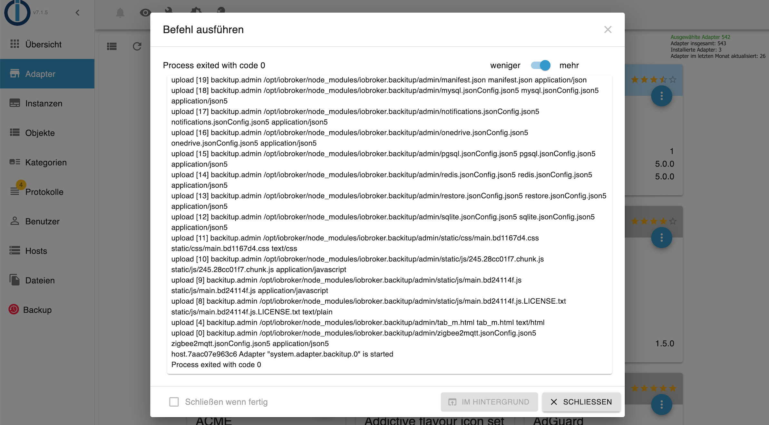Click the IM HINTERGRUND button

click(x=489, y=402)
